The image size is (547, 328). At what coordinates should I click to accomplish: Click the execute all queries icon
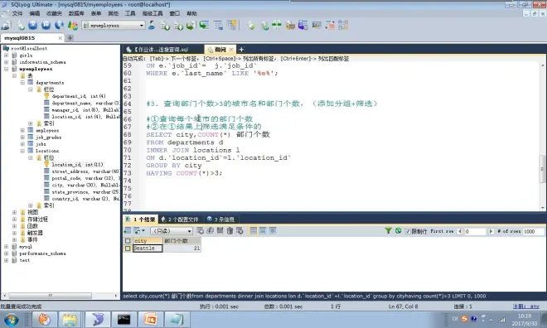click(x=46, y=25)
